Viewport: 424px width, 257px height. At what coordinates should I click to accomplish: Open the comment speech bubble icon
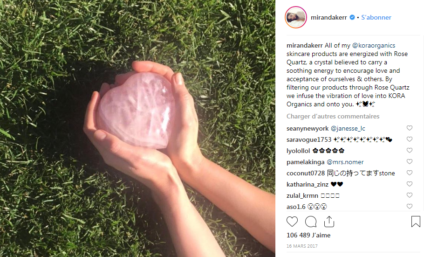pos(311,222)
